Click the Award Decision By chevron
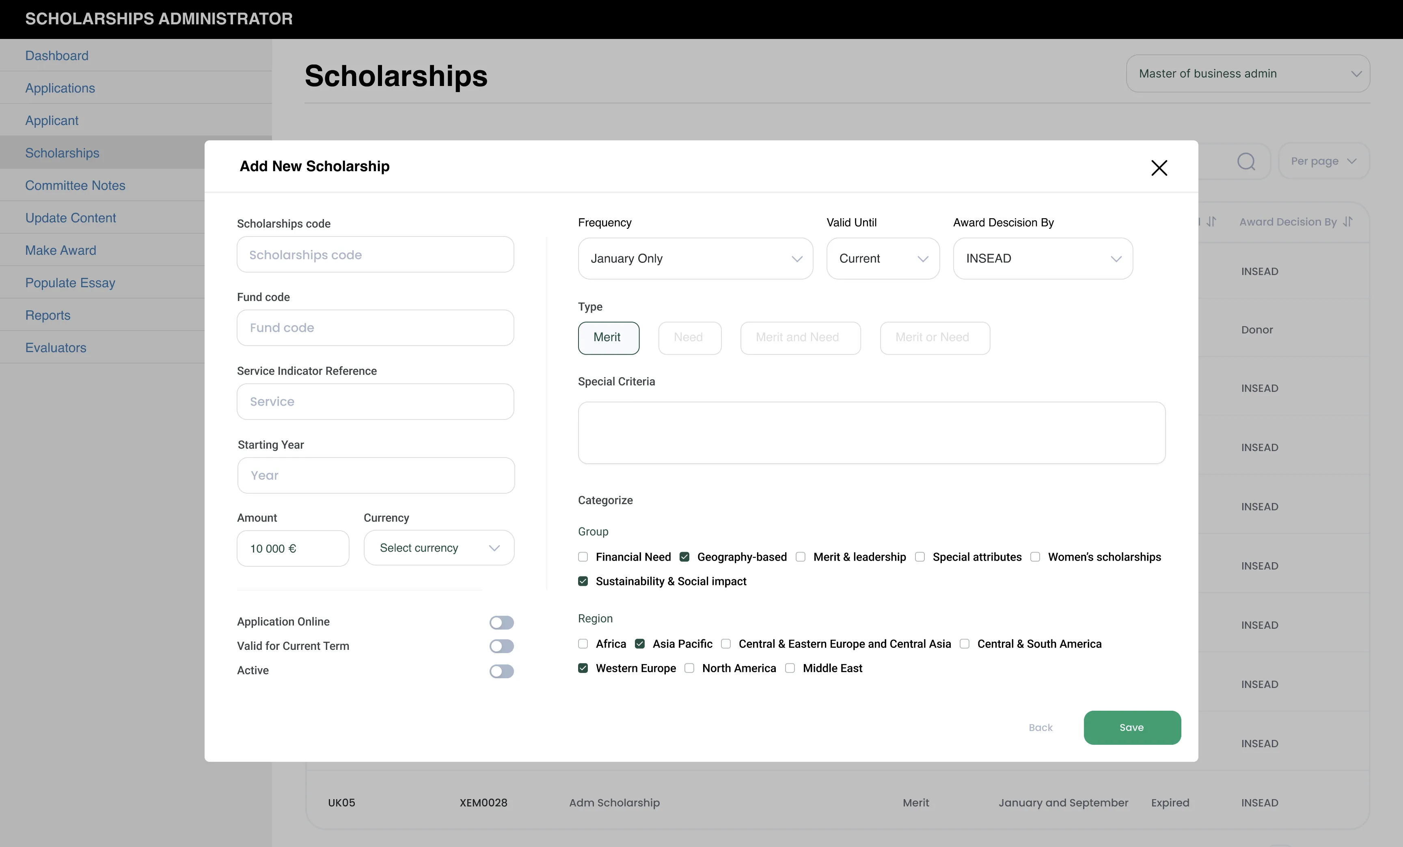 [x=1116, y=259]
